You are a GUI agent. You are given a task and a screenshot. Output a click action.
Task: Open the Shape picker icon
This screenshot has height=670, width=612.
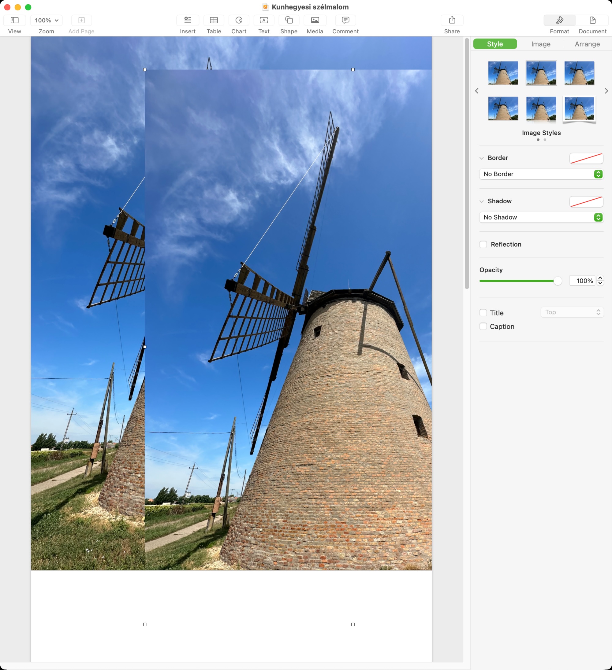coord(289,20)
